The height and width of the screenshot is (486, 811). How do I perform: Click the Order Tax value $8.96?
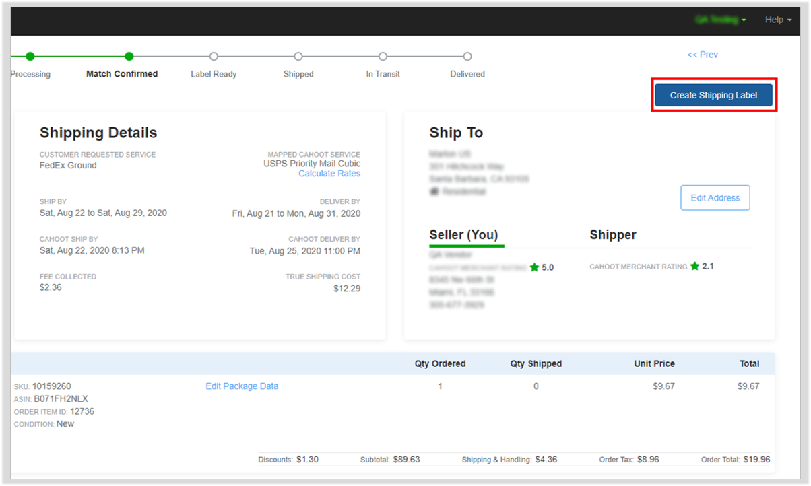(648, 460)
